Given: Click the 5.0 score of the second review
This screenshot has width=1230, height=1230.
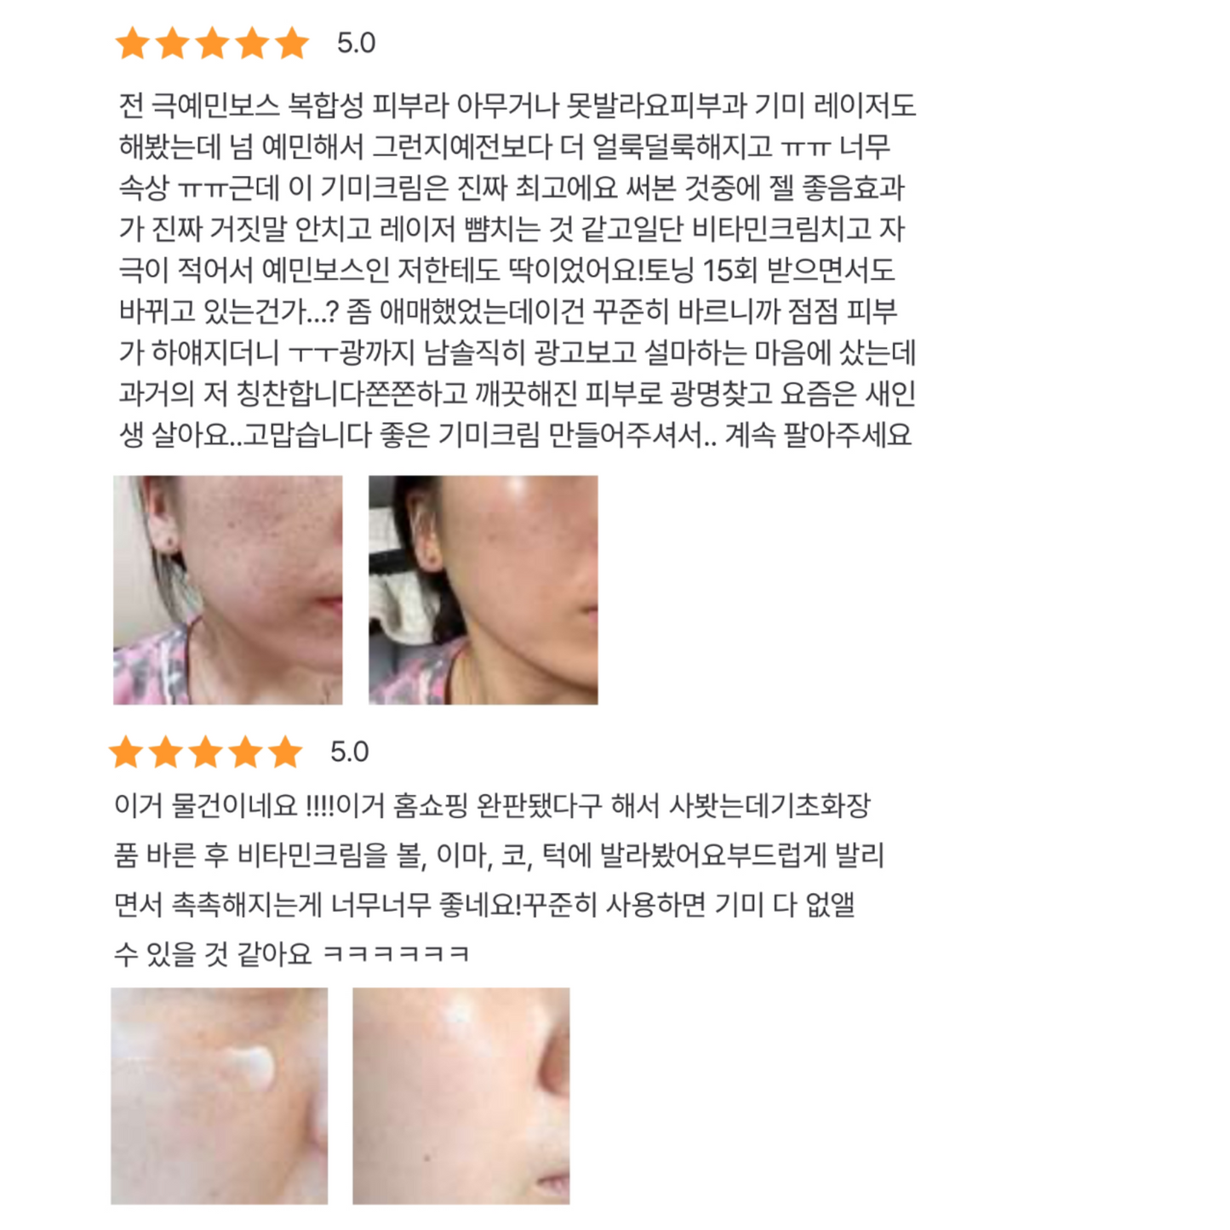Looking at the screenshot, I should [349, 752].
